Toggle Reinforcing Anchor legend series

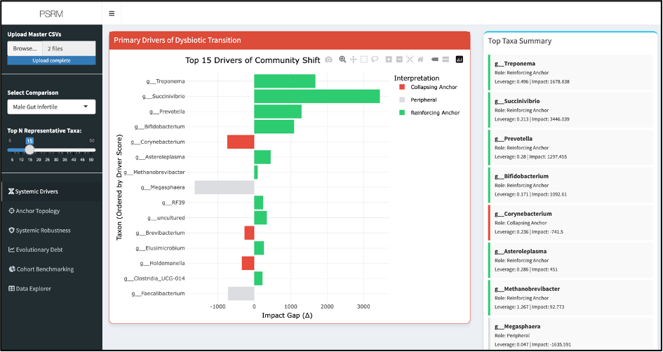pyautogui.click(x=429, y=112)
